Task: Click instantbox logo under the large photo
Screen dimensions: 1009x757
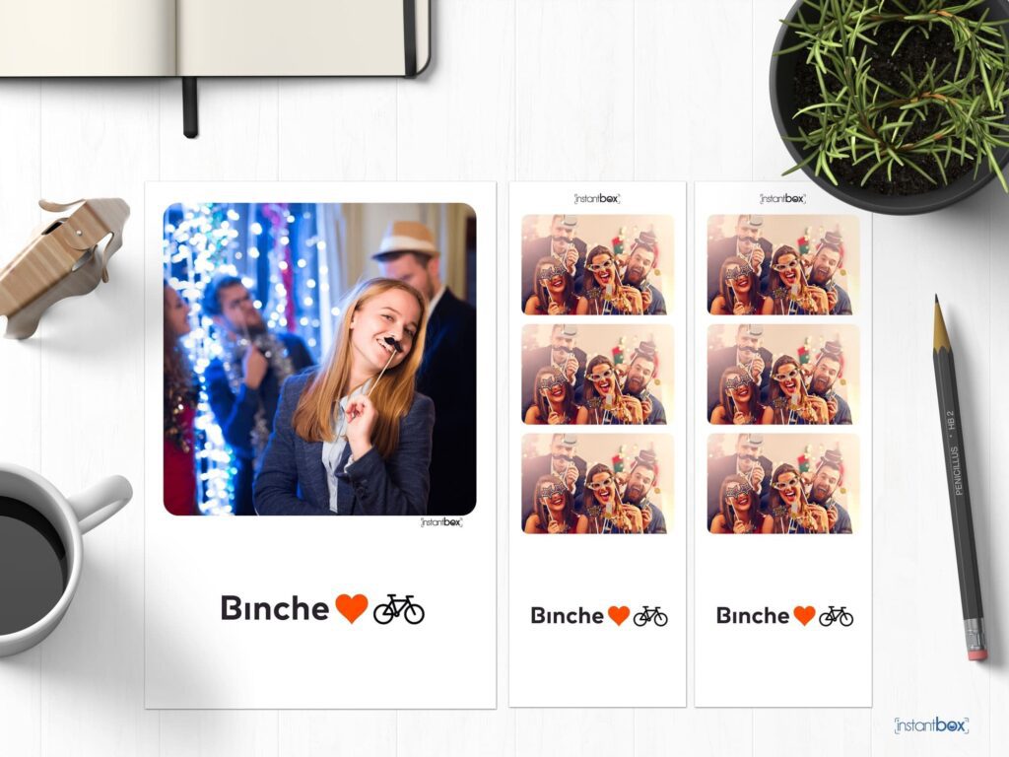Action: click(x=441, y=522)
